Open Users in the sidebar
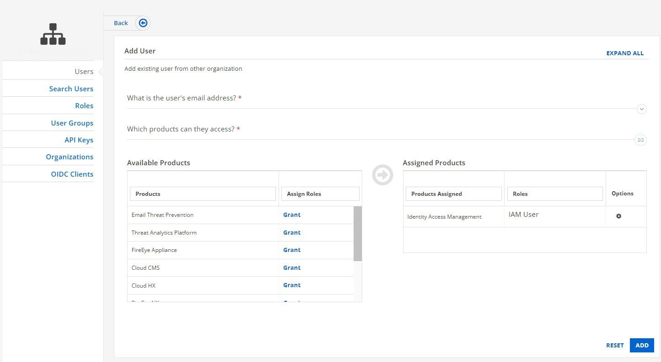The height and width of the screenshot is (362, 661). click(84, 71)
